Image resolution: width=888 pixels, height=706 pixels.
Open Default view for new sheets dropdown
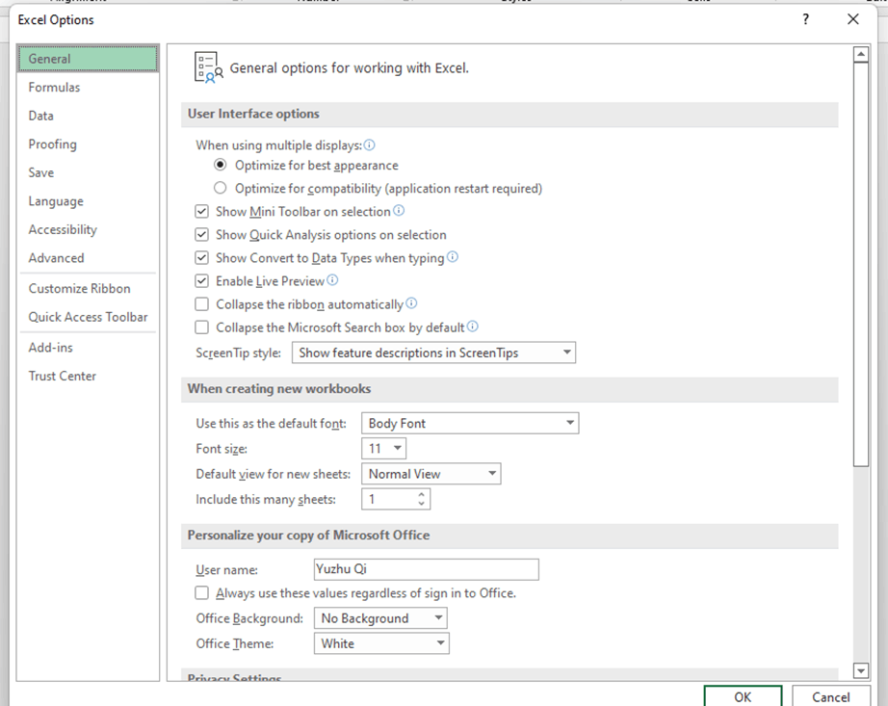pyautogui.click(x=431, y=474)
